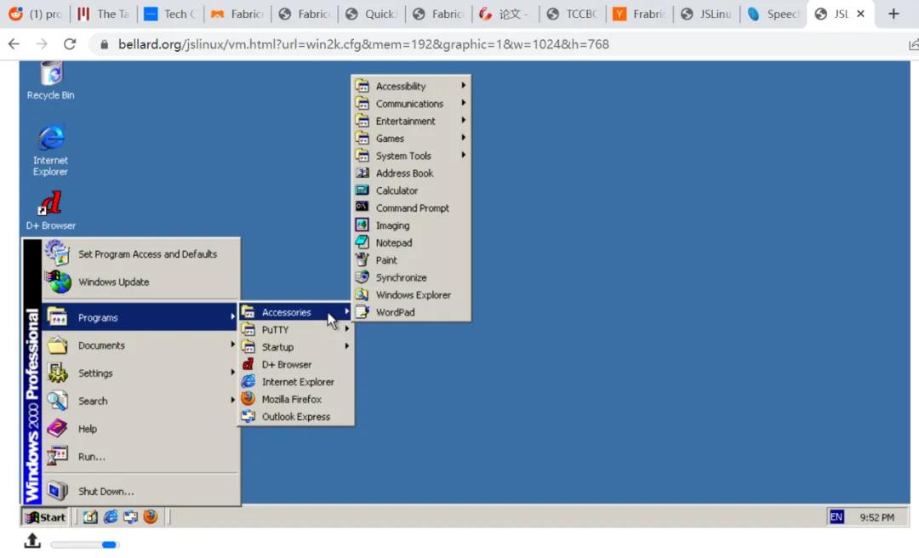The width and height of the screenshot is (919, 558).
Task: Open Help from Start menu
Action: [140, 429]
